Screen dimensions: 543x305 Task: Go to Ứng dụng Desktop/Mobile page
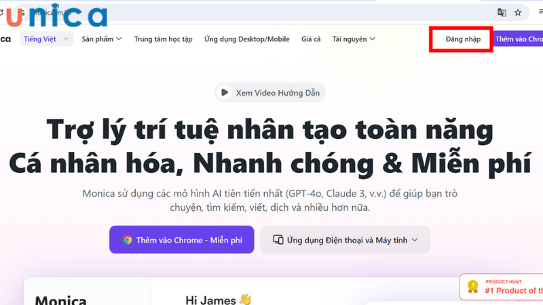click(x=247, y=39)
